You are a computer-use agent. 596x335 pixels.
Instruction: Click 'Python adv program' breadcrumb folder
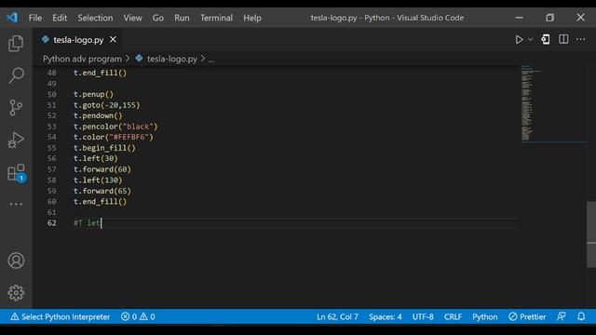(82, 59)
